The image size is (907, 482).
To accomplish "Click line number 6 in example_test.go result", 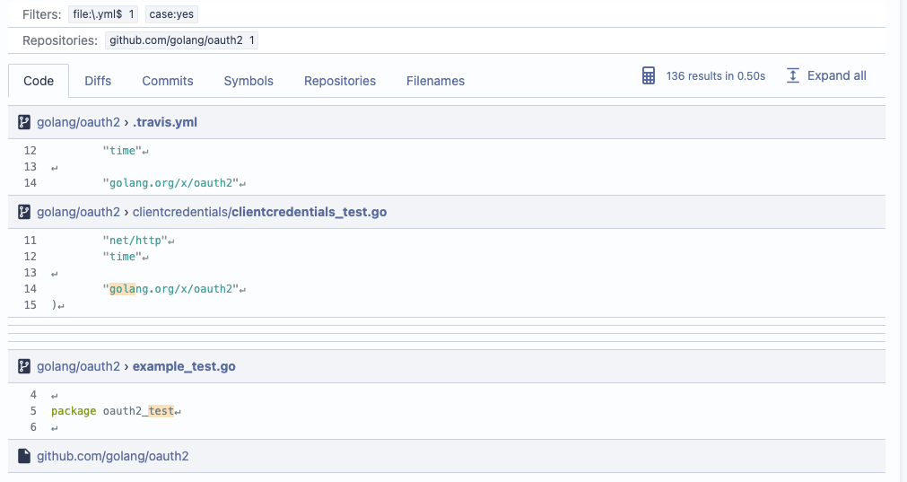I will [33, 427].
